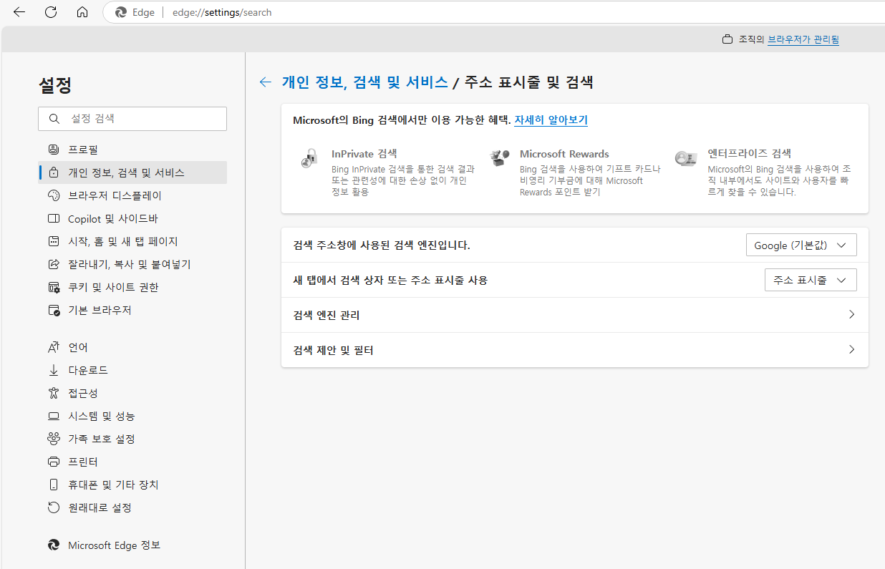Click the phone icon for 휴대폰 및 기타 장치
Screen dimensions: 885x569
(54, 485)
